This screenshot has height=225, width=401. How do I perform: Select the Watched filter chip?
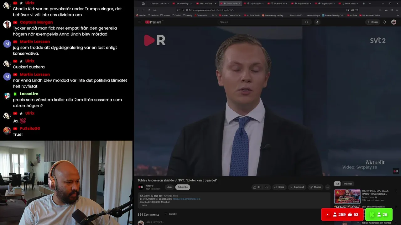(348, 184)
